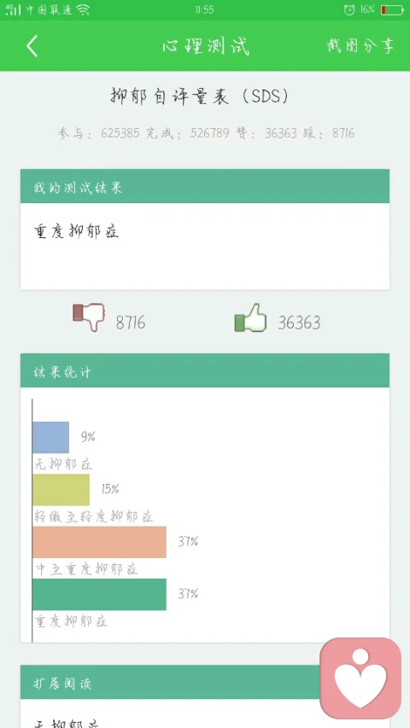Tap the alarm clock status icon

click(349, 9)
